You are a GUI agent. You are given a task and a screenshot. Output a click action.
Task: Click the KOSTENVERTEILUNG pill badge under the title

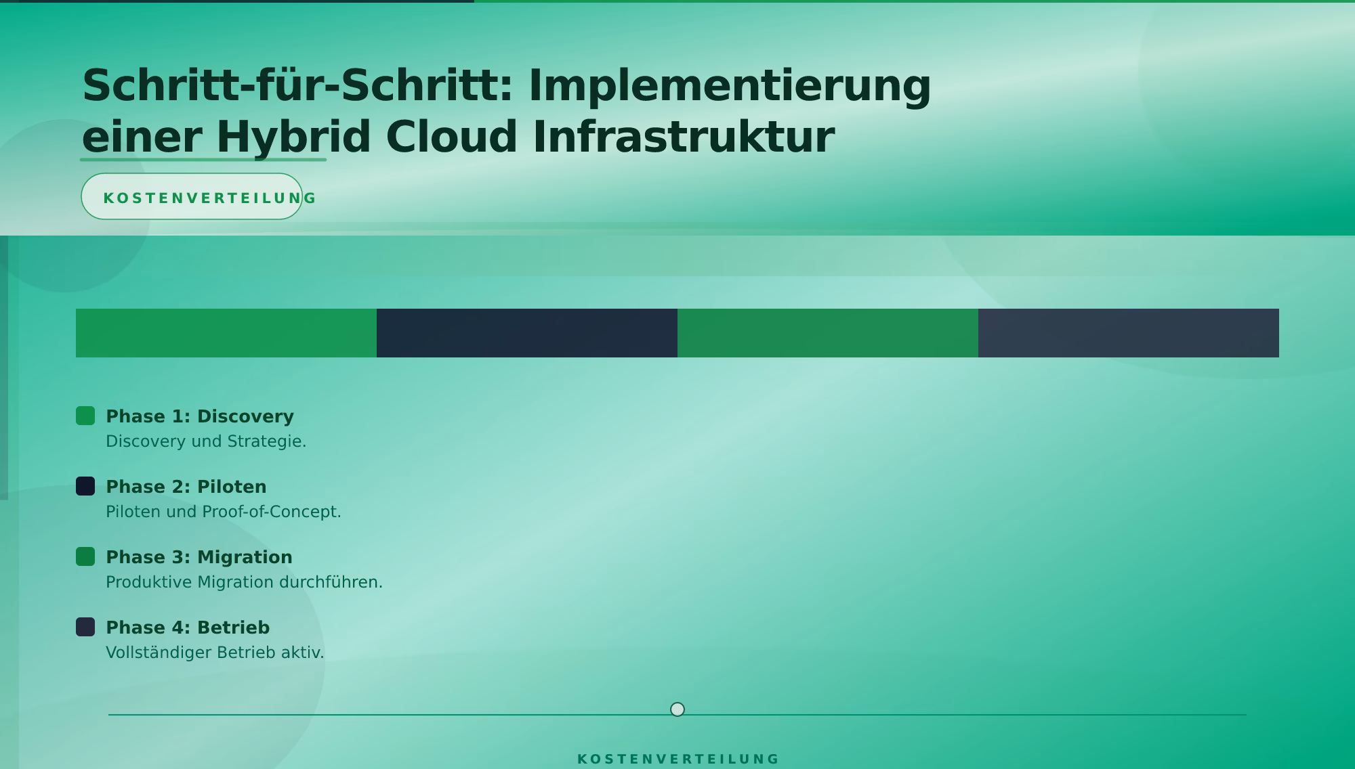tap(192, 196)
